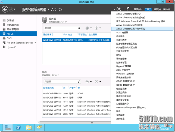
Task: Click the back navigation arrow
Action: (5, 9)
